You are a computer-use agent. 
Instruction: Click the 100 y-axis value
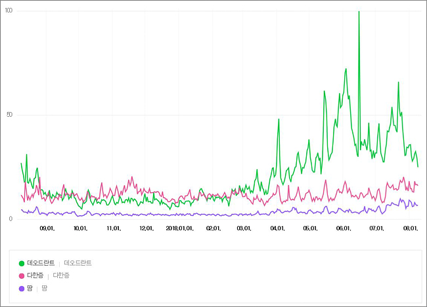9,10
